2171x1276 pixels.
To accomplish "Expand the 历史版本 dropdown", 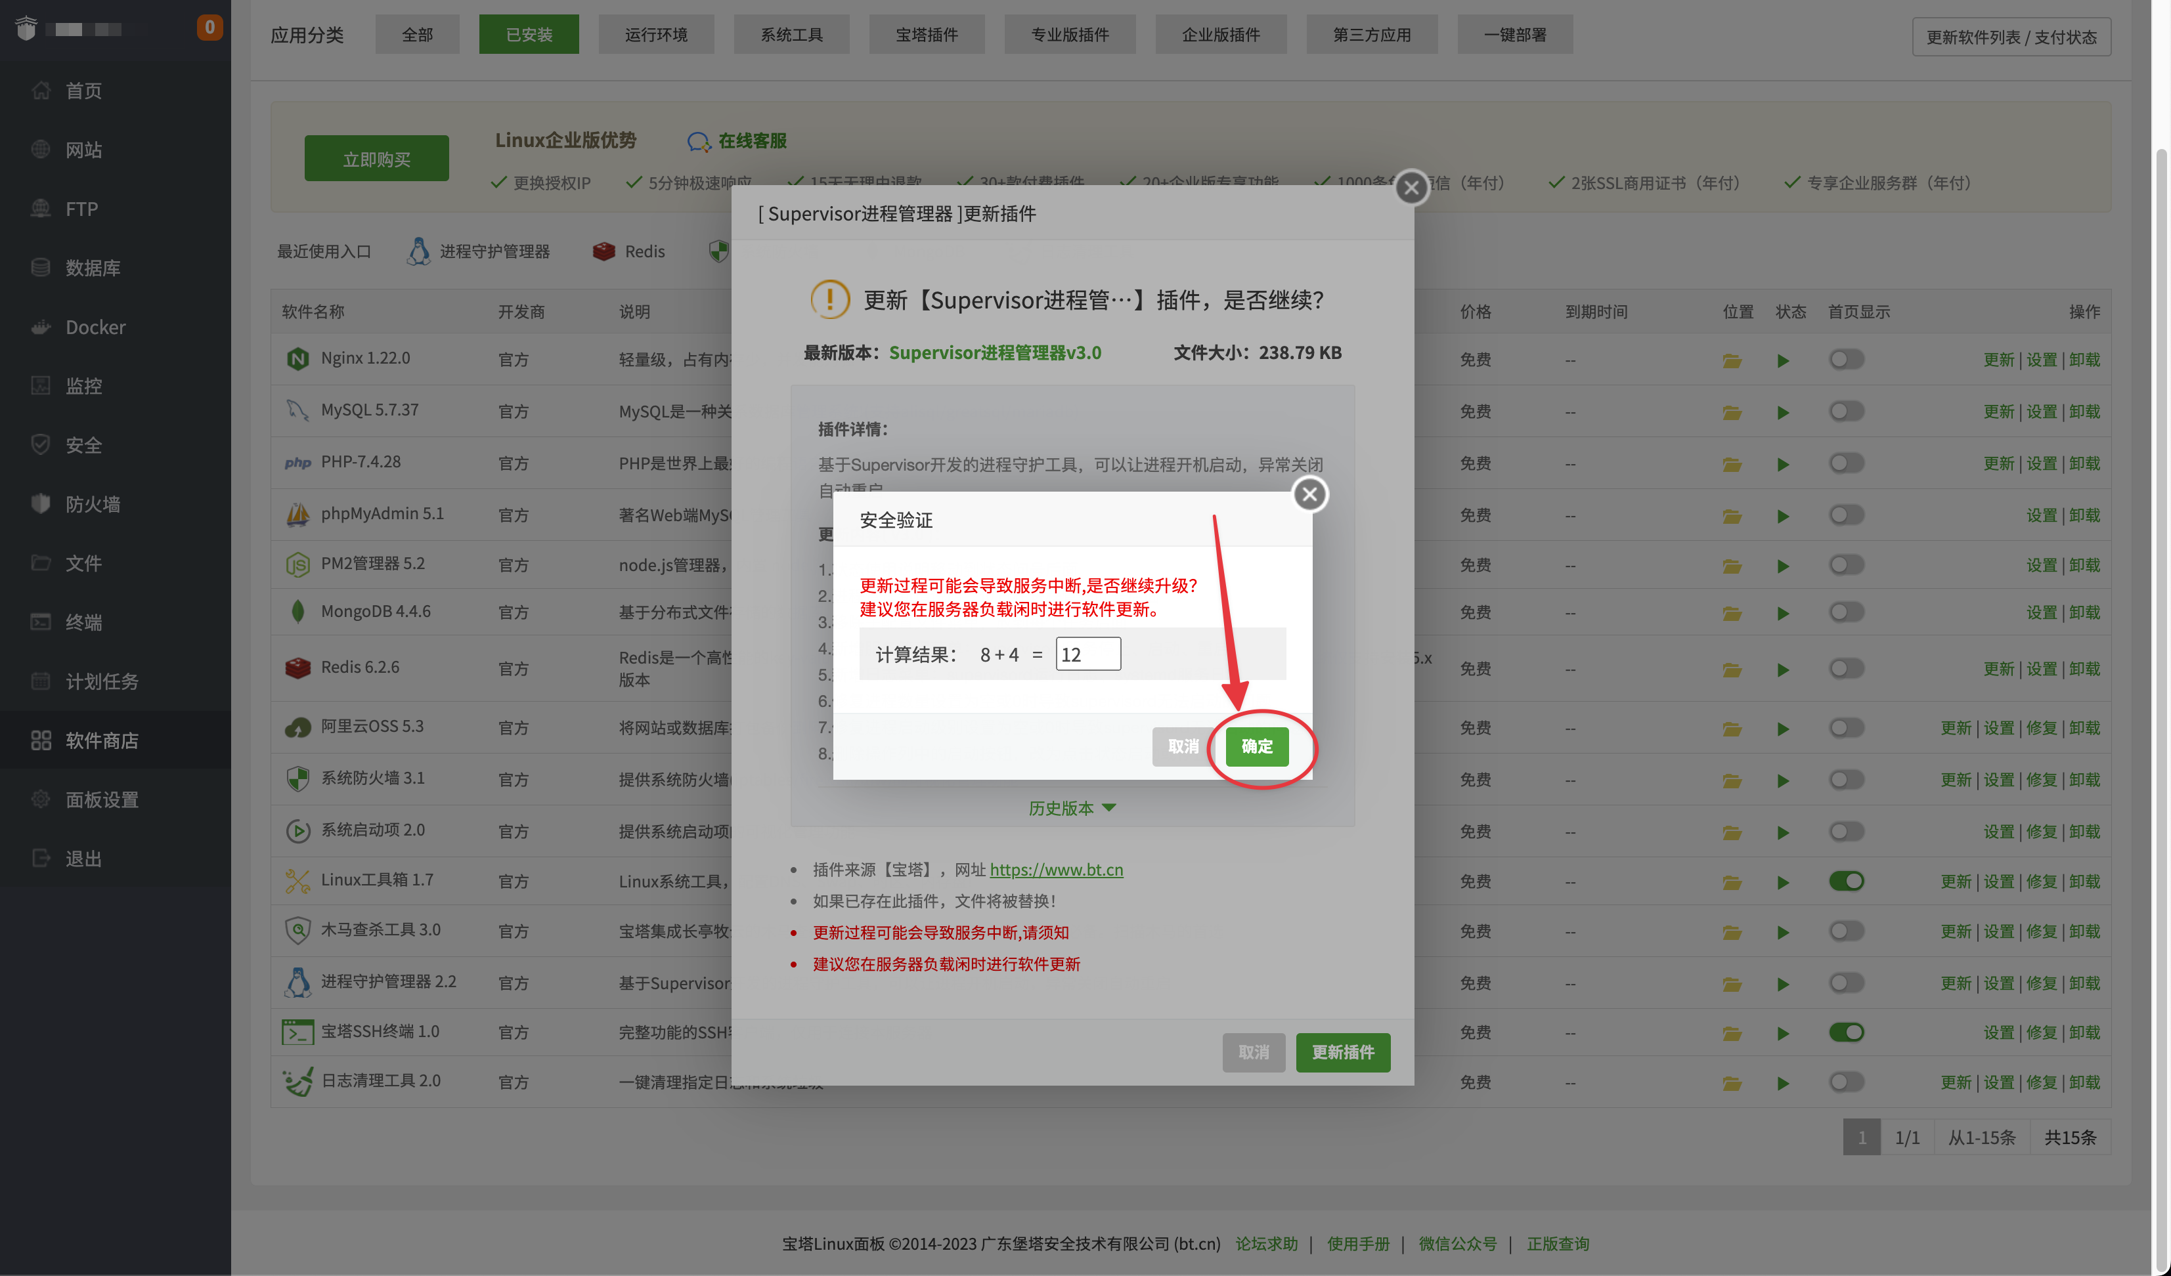I will 1072,807.
